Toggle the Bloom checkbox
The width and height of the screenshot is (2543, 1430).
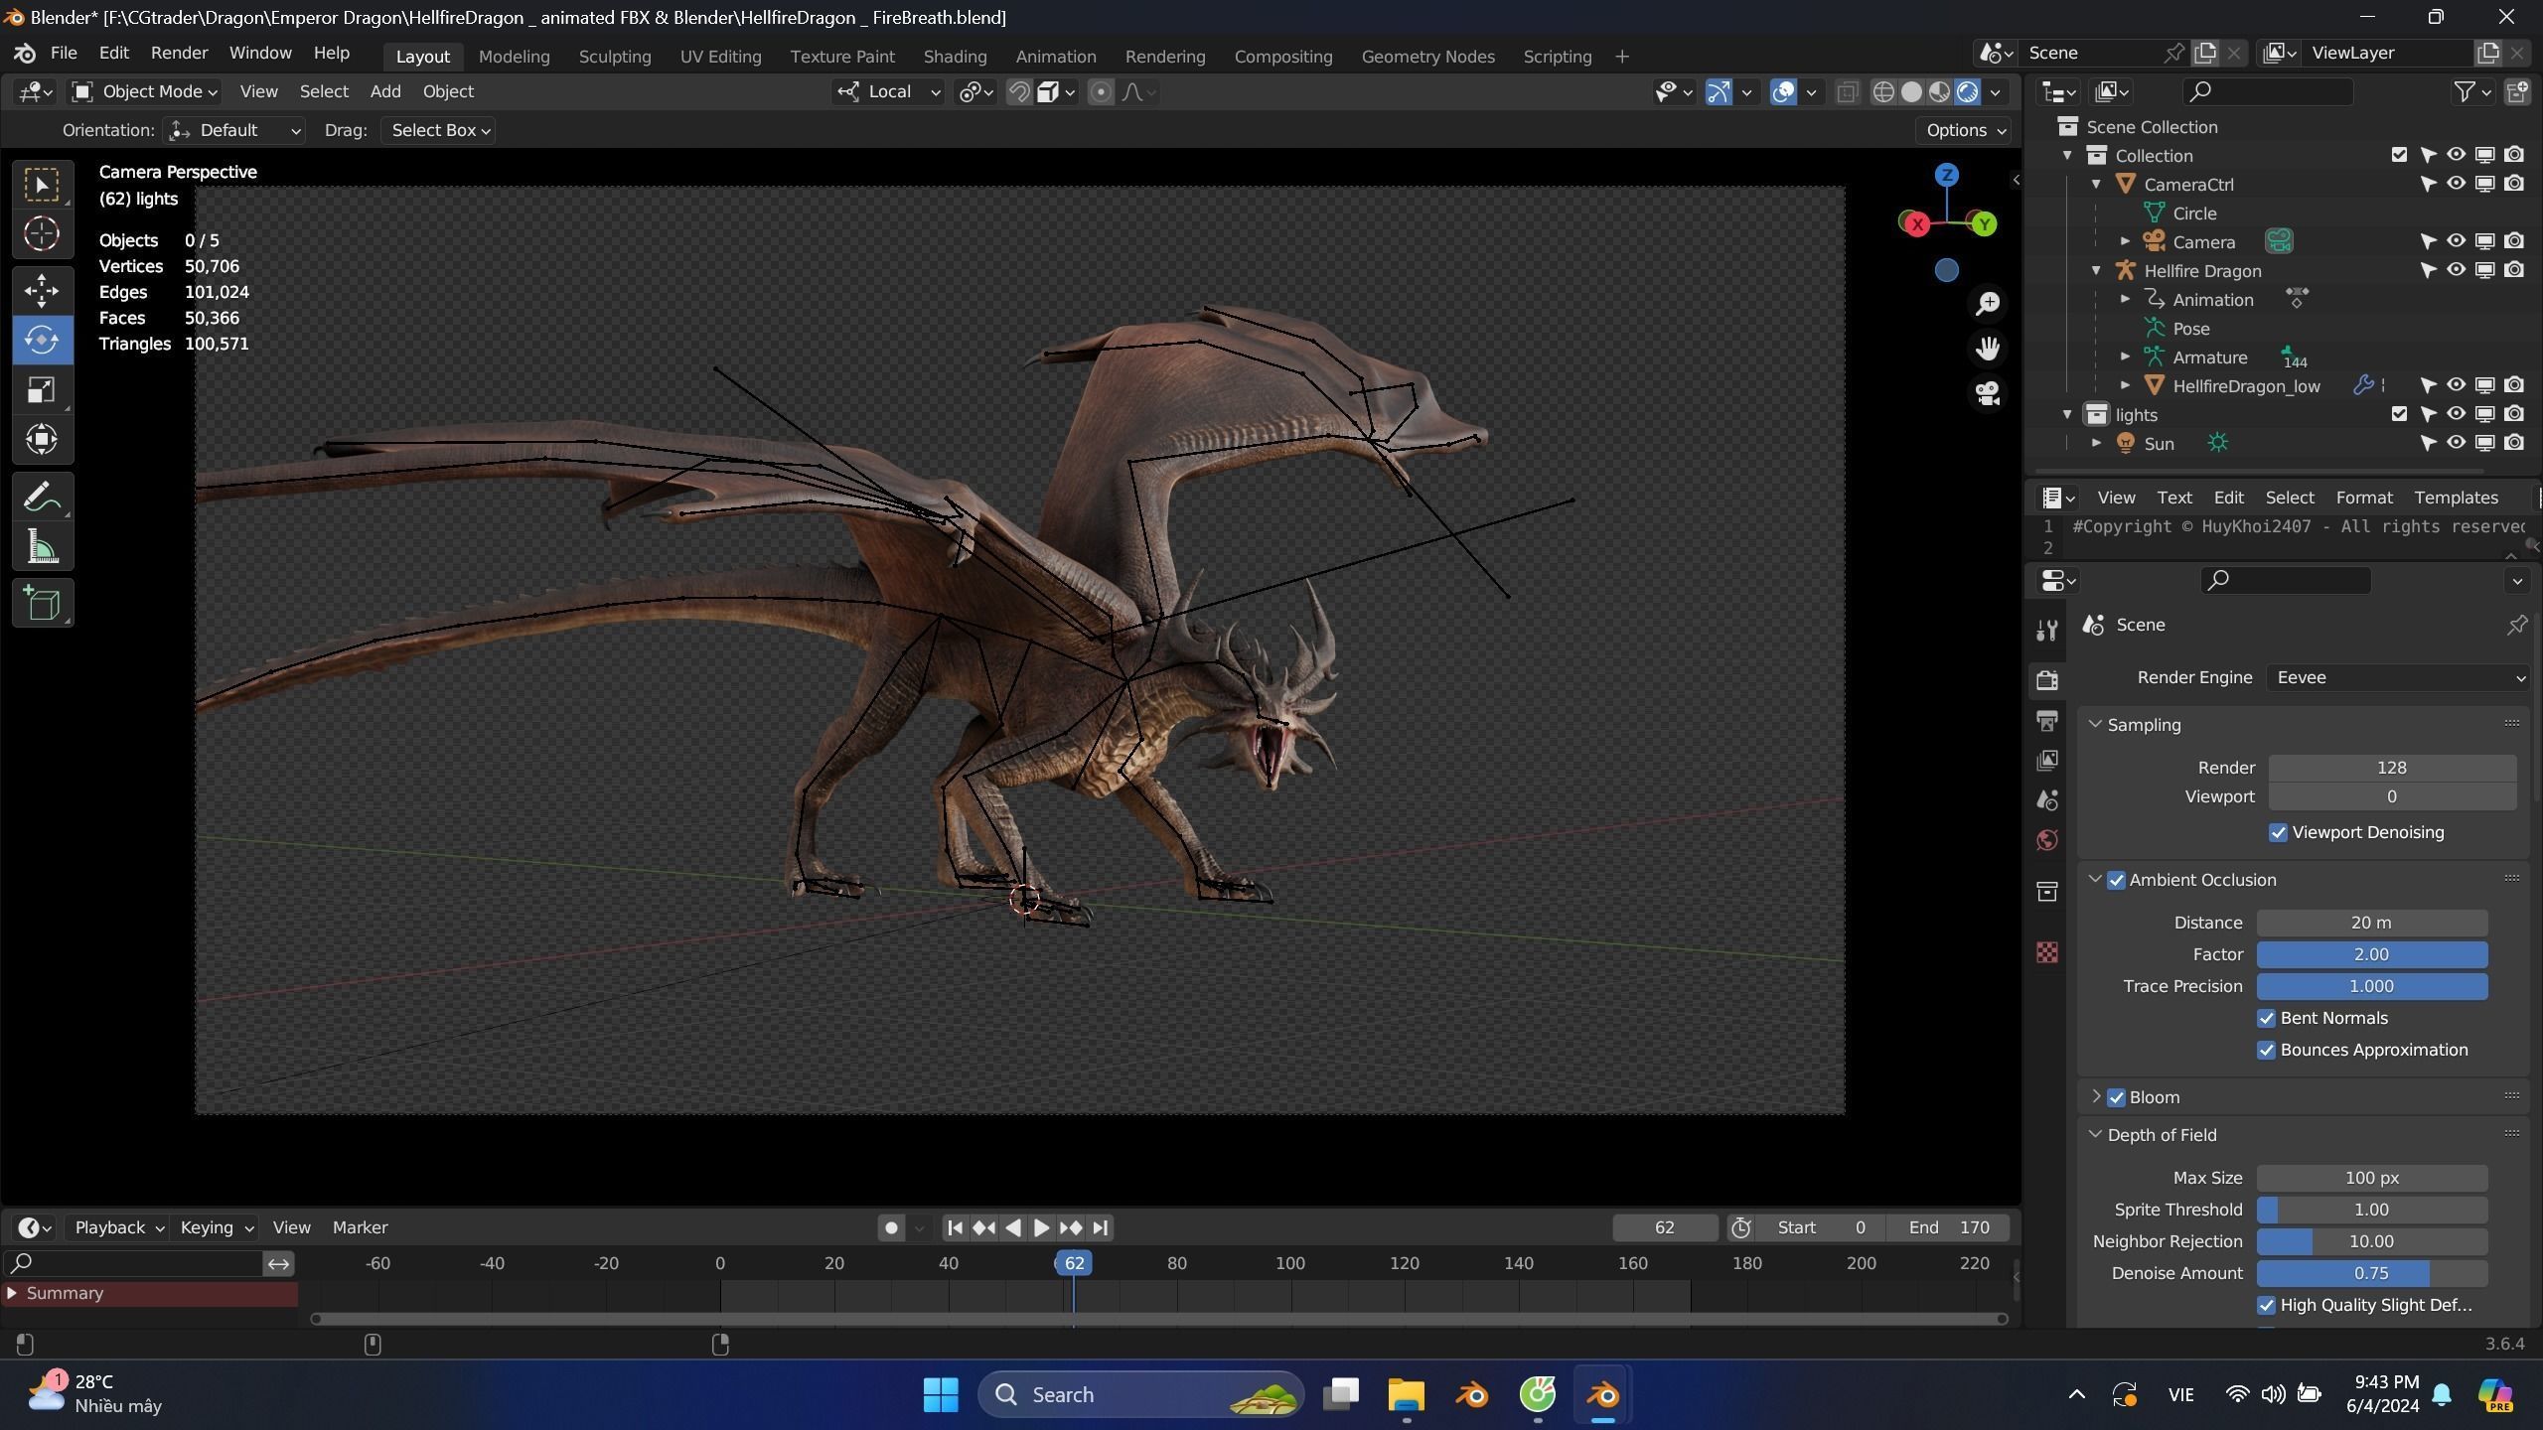pyautogui.click(x=2117, y=1097)
